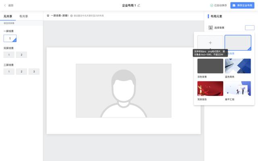Click the 选择背景 picture icon

pyautogui.click(x=210, y=28)
